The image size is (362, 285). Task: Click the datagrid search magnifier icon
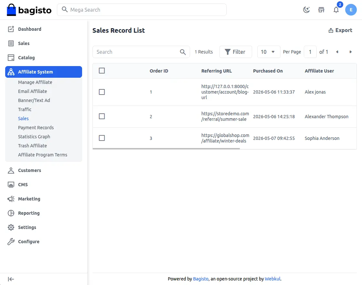(x=183, y=52)
